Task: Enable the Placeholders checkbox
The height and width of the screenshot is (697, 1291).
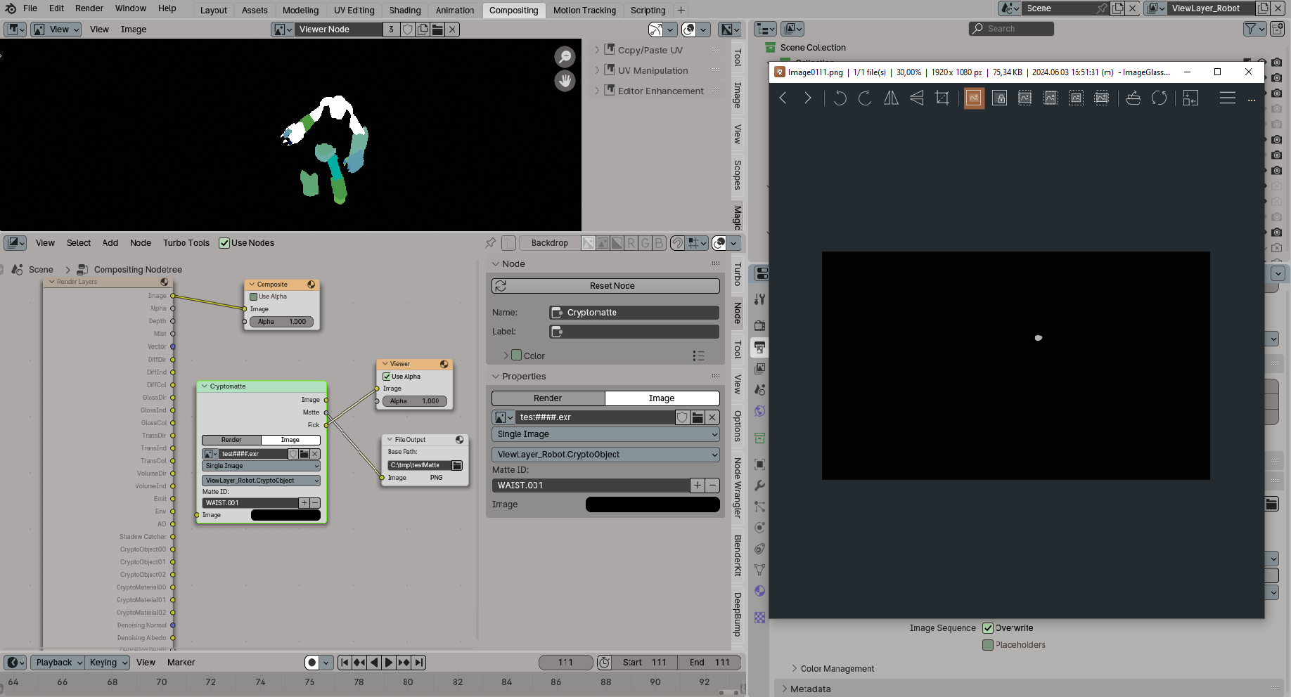Action: 988,645
